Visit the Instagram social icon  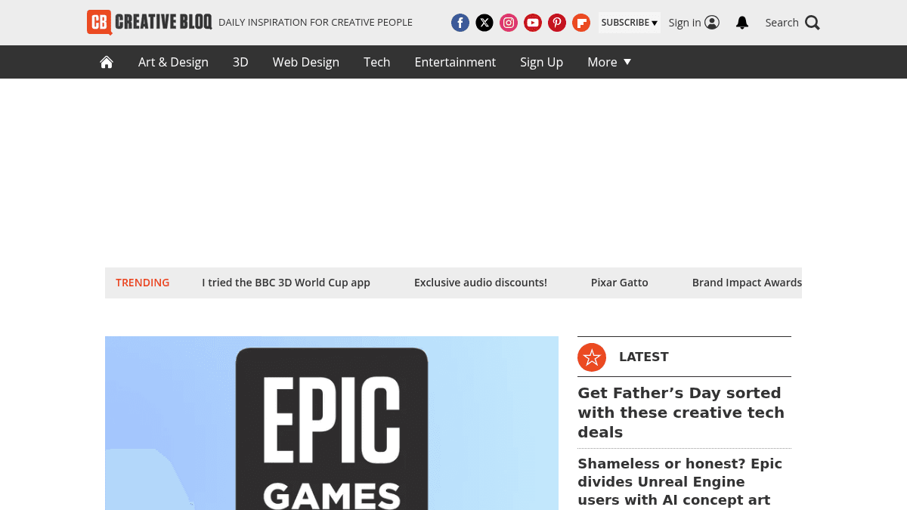pyautogui.click(x=509, y=23)
